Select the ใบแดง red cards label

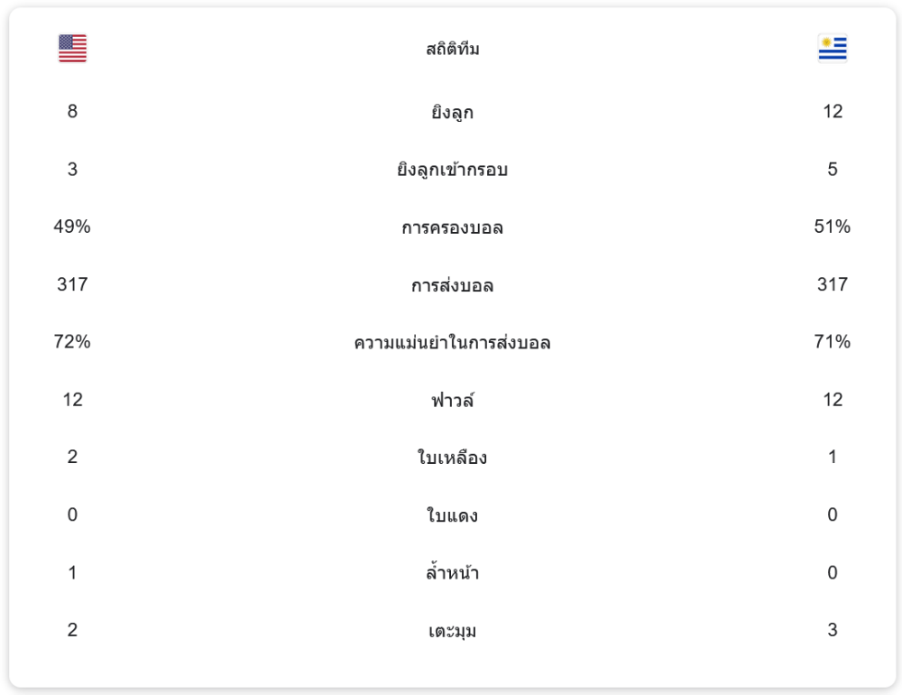452,515
